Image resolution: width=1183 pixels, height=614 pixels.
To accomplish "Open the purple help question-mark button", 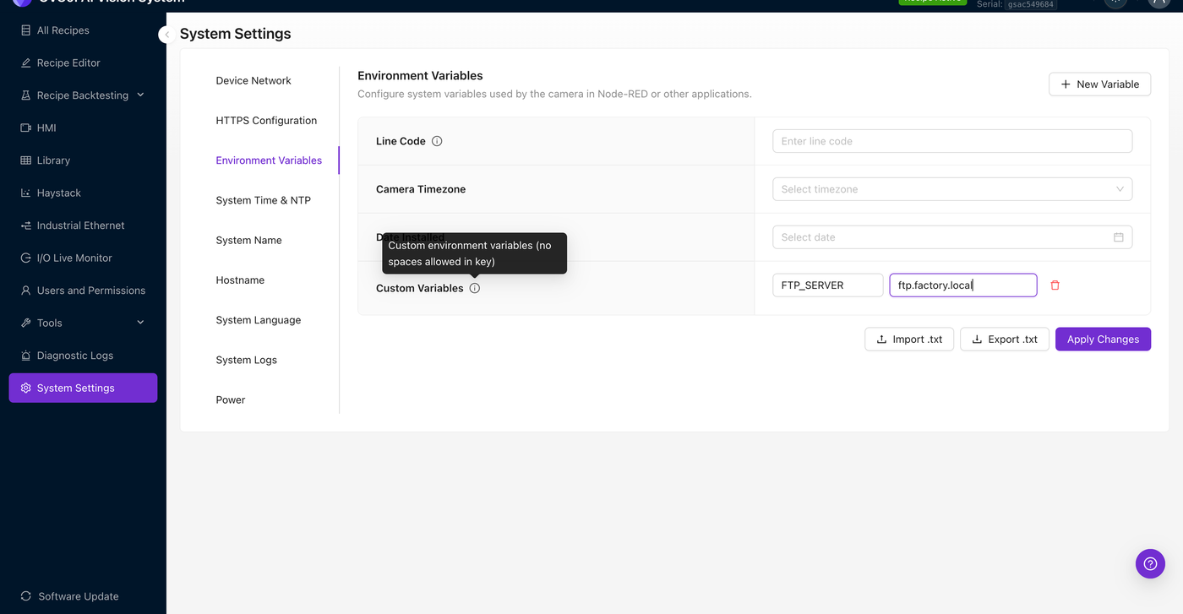I will coord(1150,563).
